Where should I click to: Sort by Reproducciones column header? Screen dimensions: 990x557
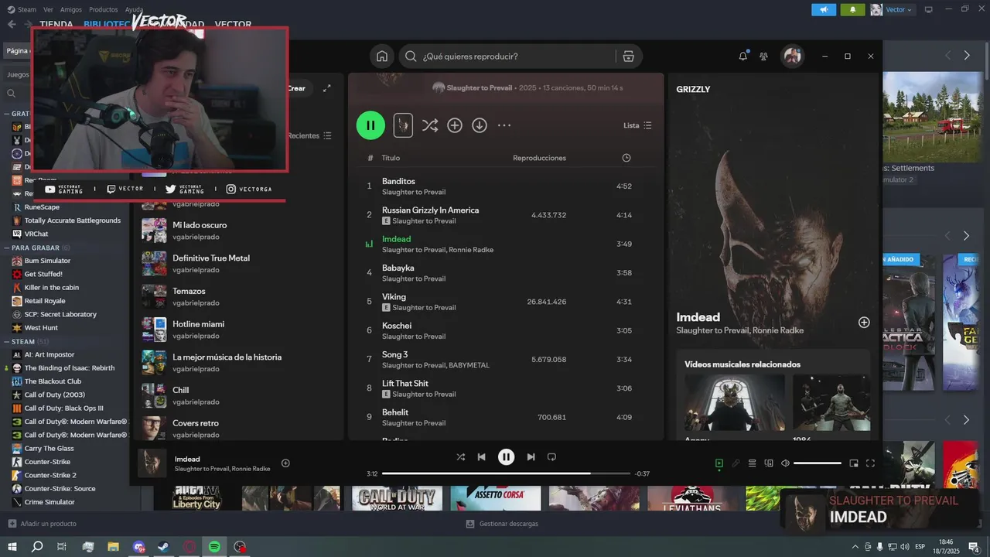[x=539, y=158]
